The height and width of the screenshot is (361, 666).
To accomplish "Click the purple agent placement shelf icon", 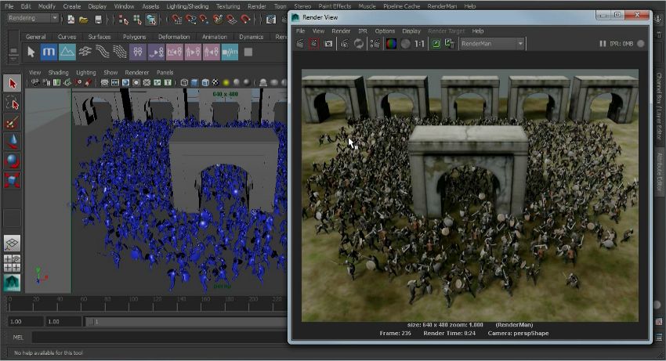I will [x=156, y=52].
